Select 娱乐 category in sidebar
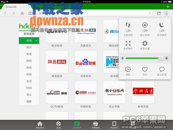The height and width of the screenshot is (130, 173). (x=29, y=47)
